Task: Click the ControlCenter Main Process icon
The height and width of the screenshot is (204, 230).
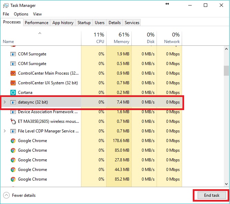Action: 13,73
